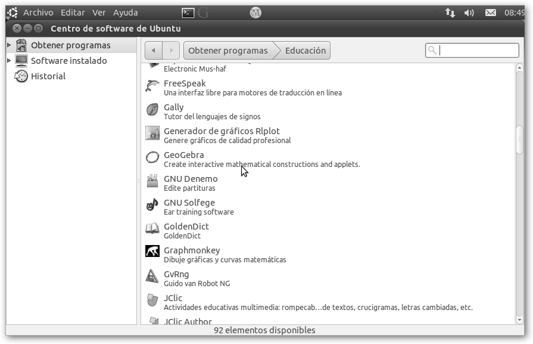The height and width of the screenshot is (344, 533).
Task: Open the Archivo menu
Action: pyautogui.click(x=38, y=13)
